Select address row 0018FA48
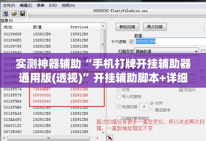 click(x=51, y=113)
